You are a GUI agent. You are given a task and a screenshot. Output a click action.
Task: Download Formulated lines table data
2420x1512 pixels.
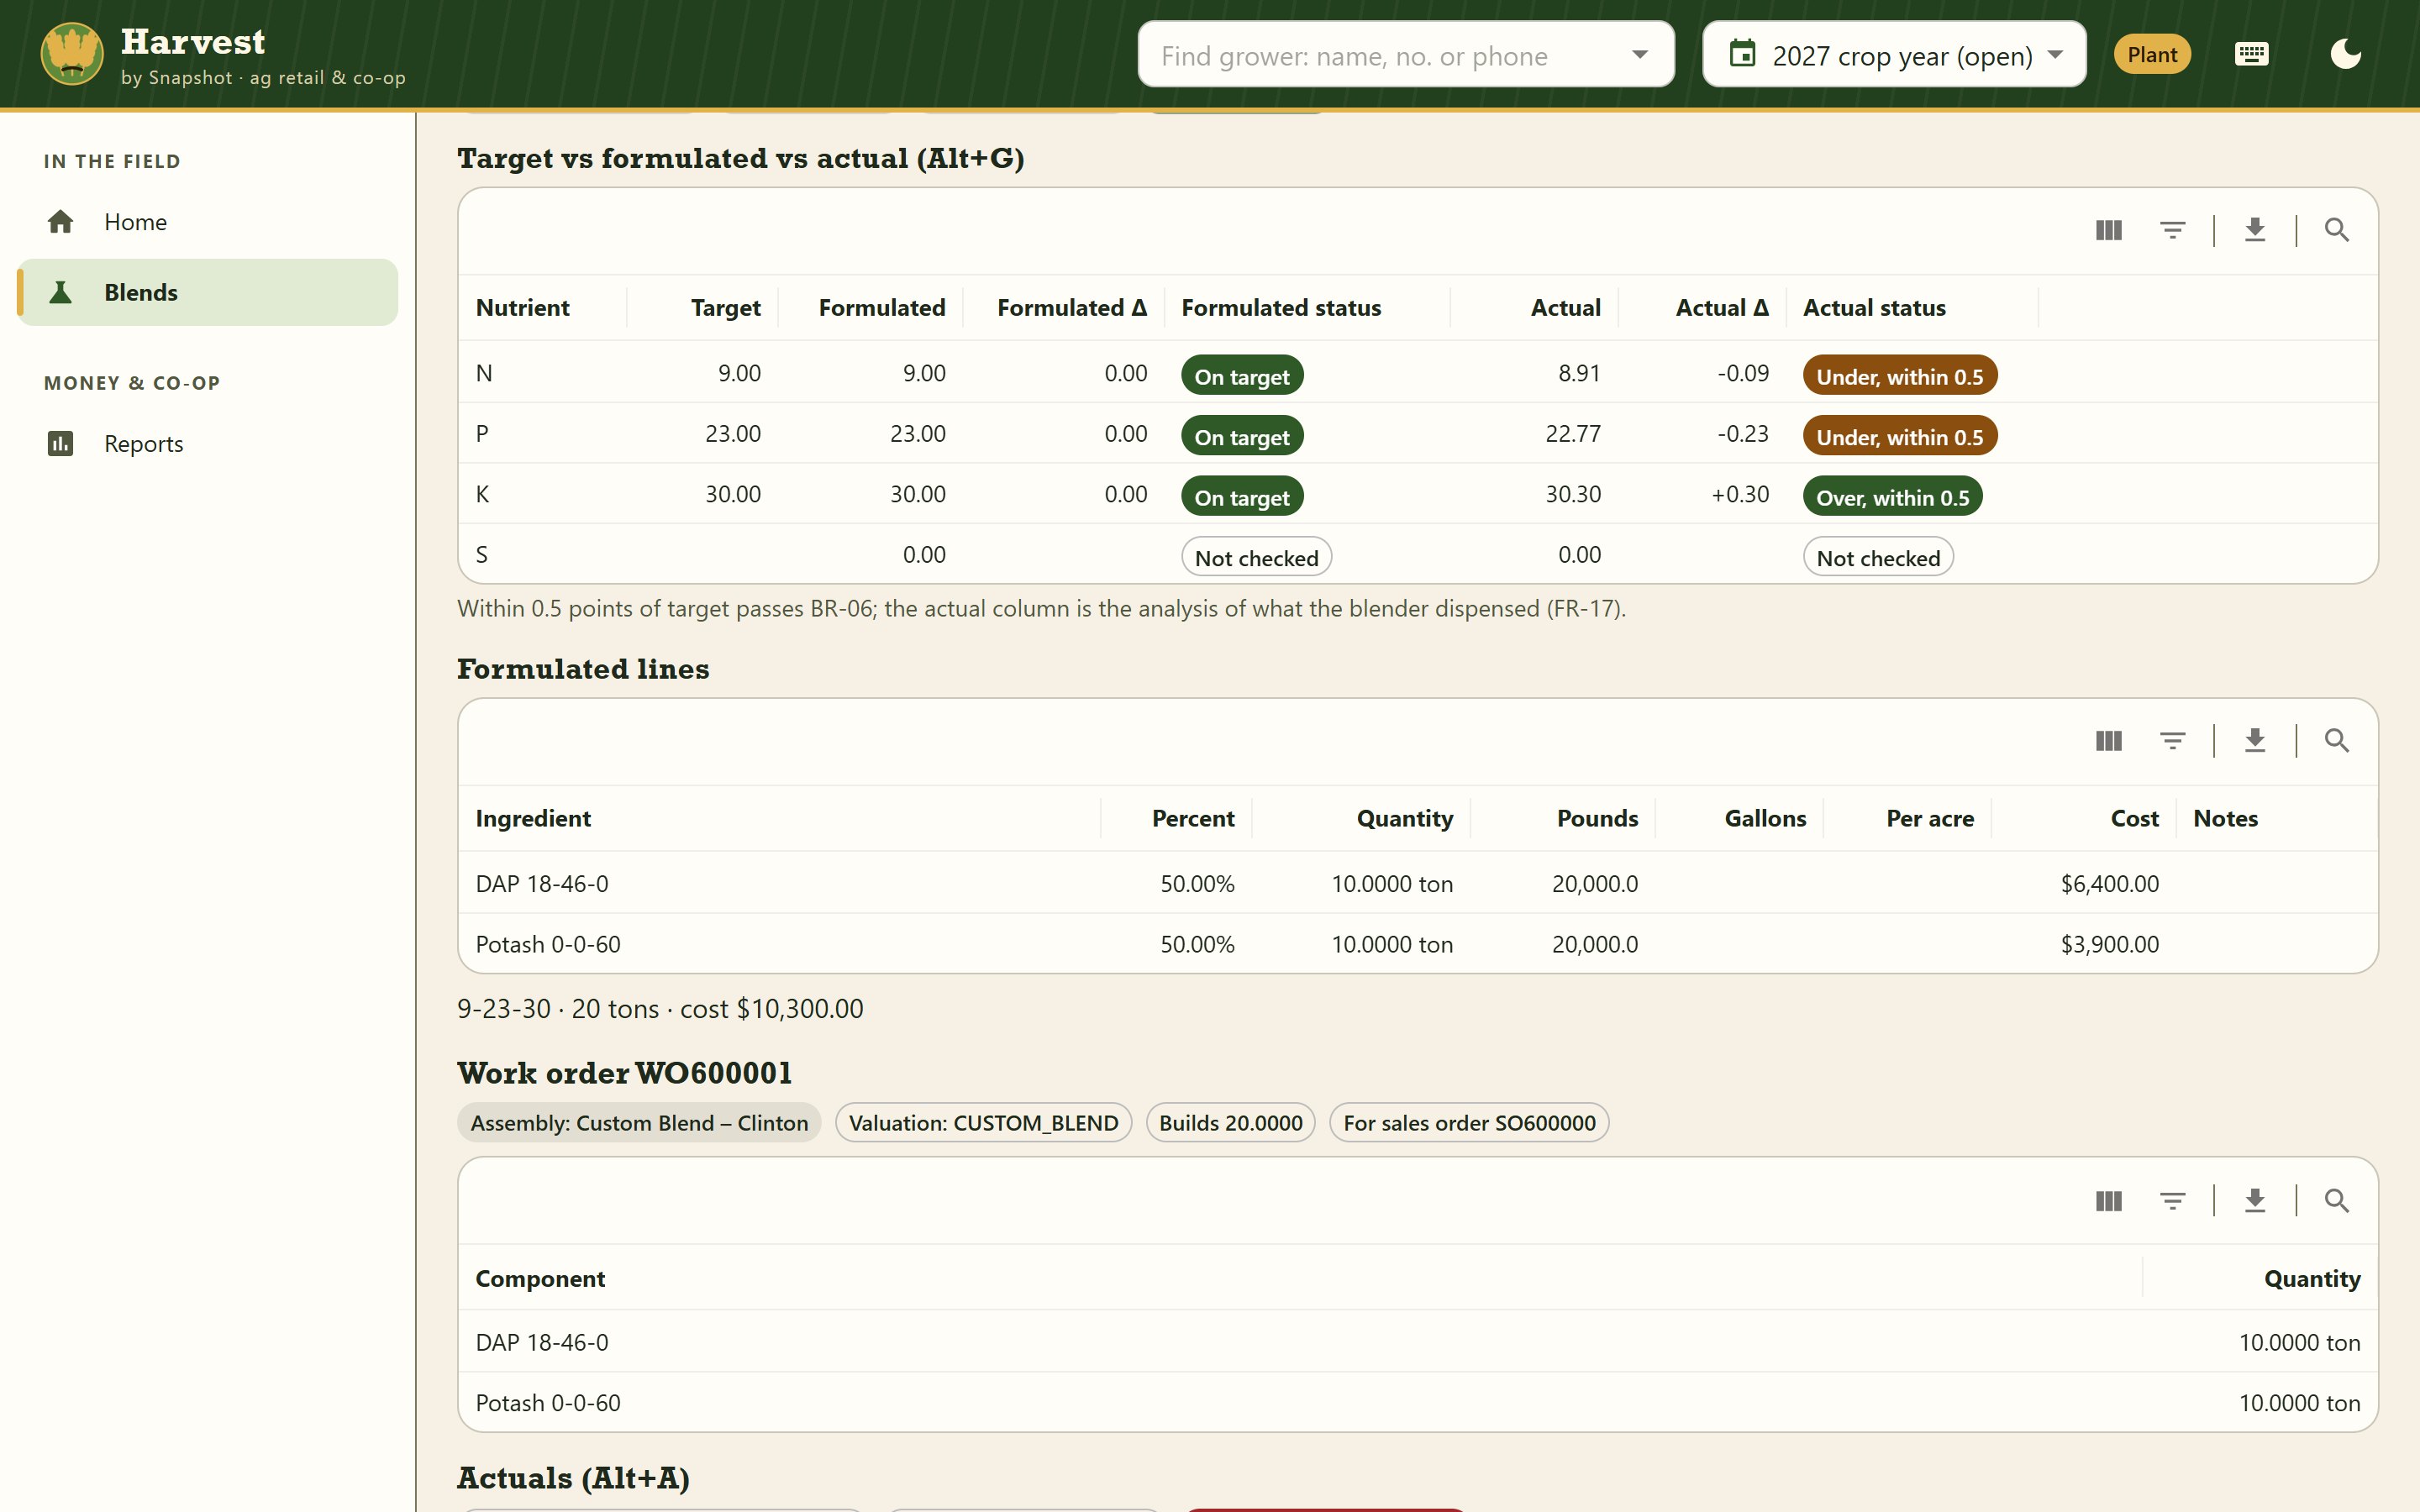[2254, 741]
